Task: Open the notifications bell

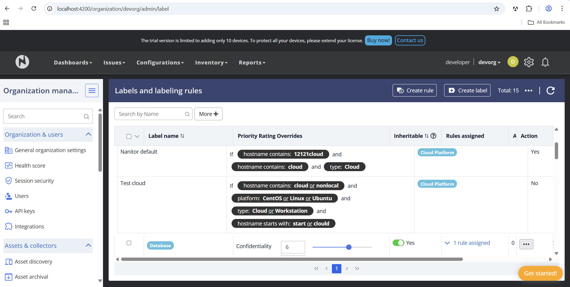Action: click(x=545, y=62)
